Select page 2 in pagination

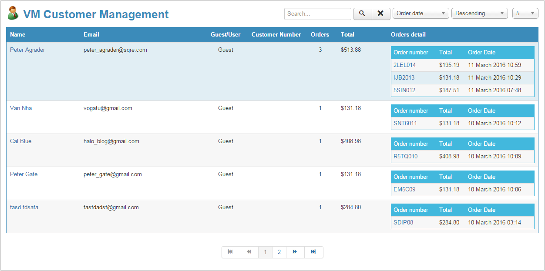[x=279, y=252]
